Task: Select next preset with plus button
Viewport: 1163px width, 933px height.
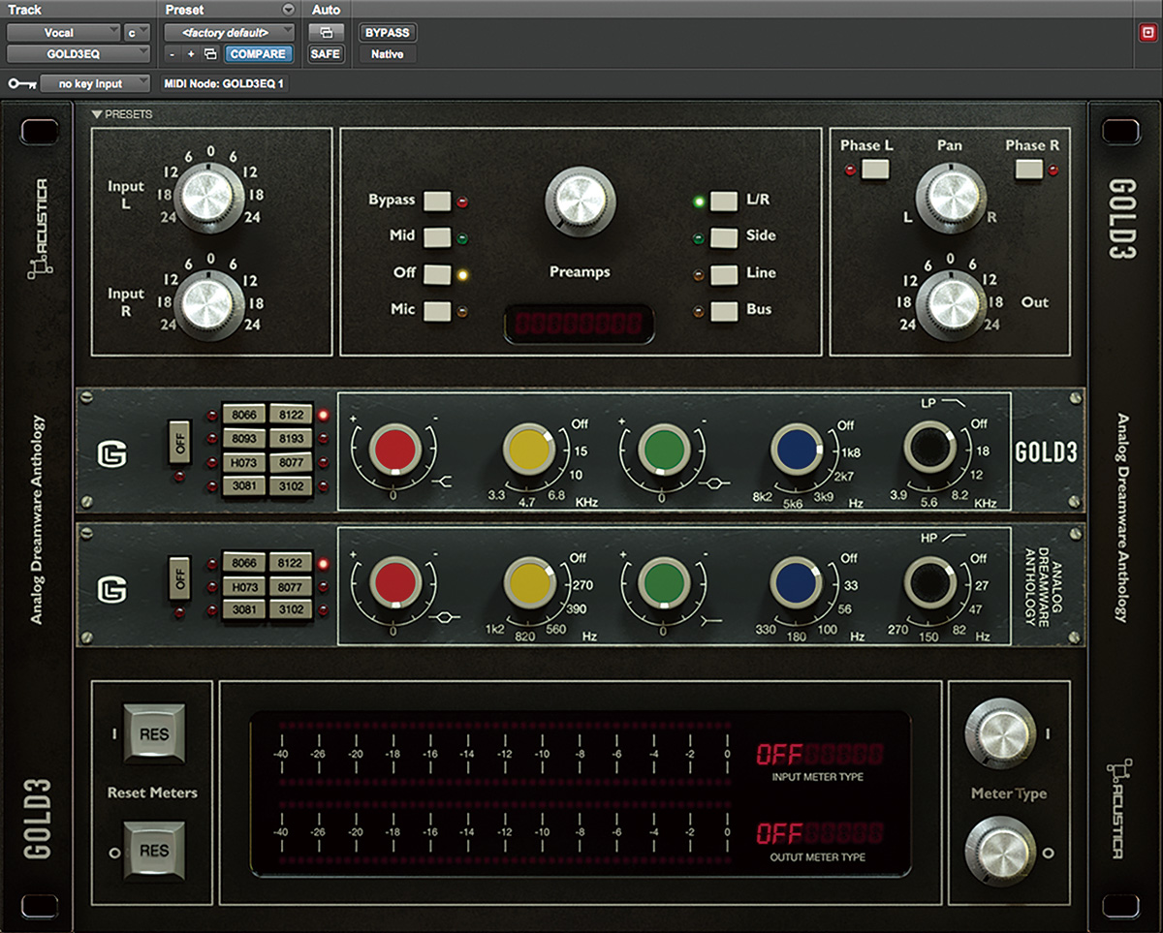Action: [191, 54]
